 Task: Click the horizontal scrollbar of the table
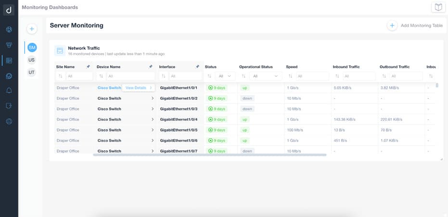pyautogui.click(x=209, y=155)
